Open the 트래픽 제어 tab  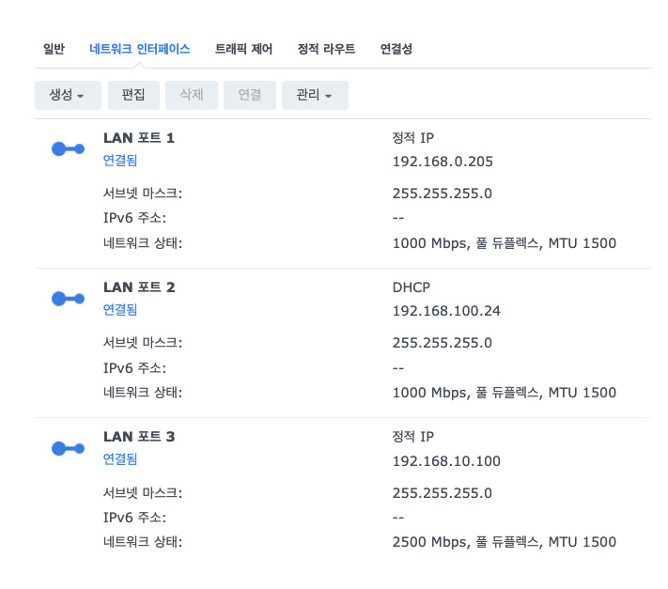[243, 49]
